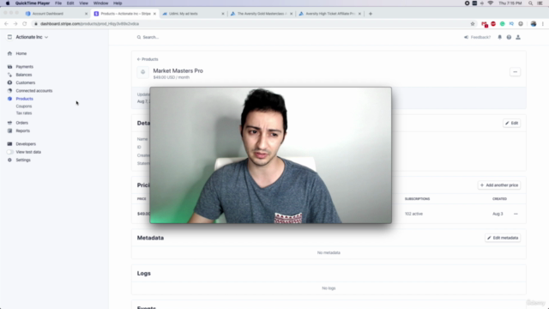Open the Edit menu
The image size is (549, 309).
(70, 3)
